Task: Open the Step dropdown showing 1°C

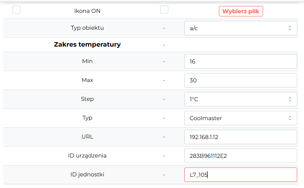Action: 241,99
